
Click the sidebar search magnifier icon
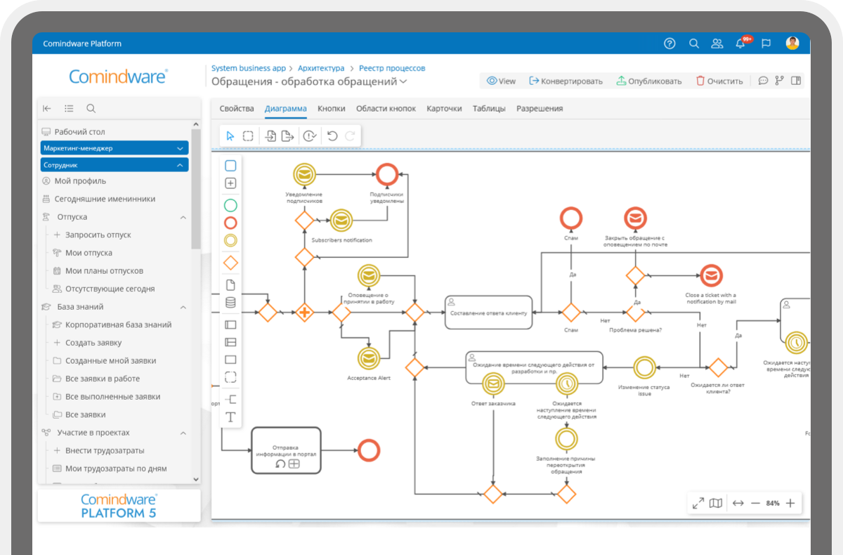pos(91,108)
